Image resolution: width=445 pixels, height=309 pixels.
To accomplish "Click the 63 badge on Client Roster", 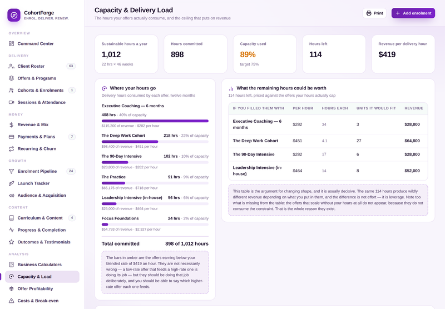I will 71,66.
